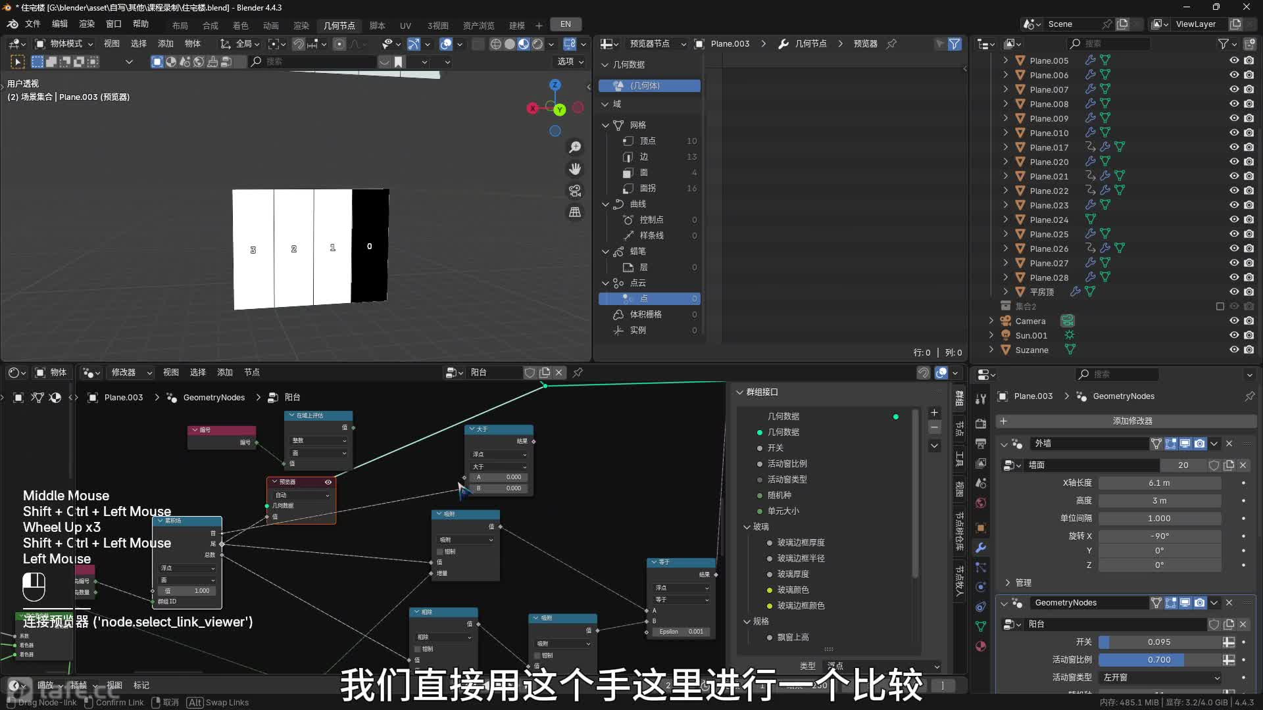
Task: Open Object properties tab
Action: pyautogui.click(x=981, y=528)
